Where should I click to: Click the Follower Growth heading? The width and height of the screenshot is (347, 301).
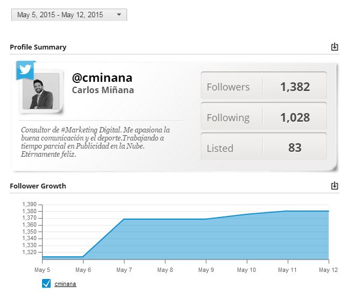pos(38,186)
